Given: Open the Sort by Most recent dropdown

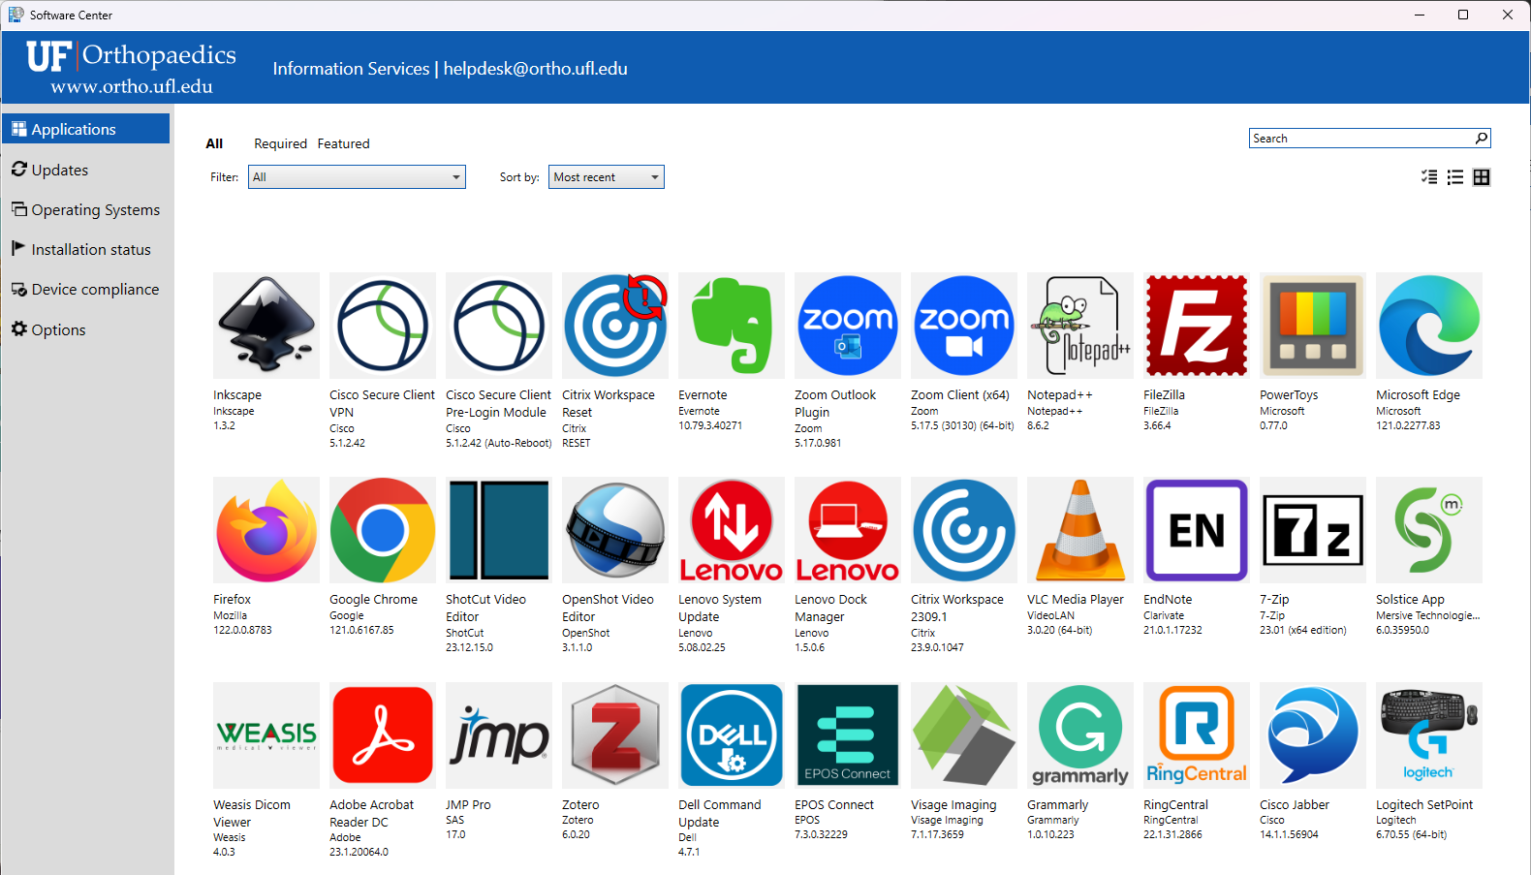Looking at the screenshot, I should pos(607,177).
